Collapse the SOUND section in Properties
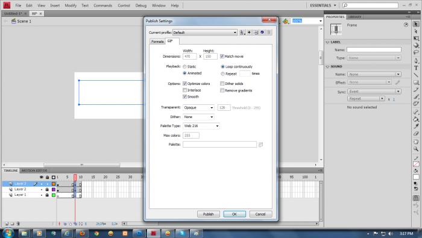The height and width of the screenshot is (238, 422). point(327,66)
